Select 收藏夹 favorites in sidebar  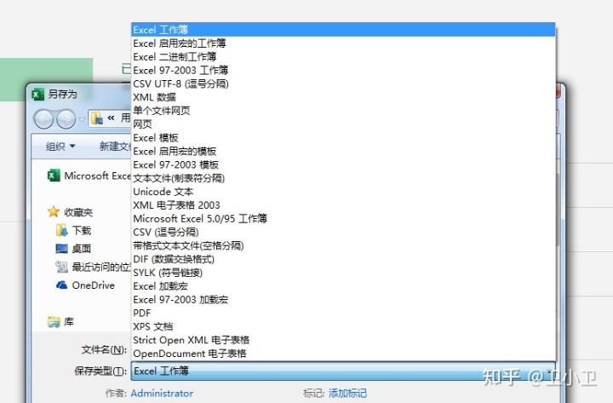tap(70, 212)
